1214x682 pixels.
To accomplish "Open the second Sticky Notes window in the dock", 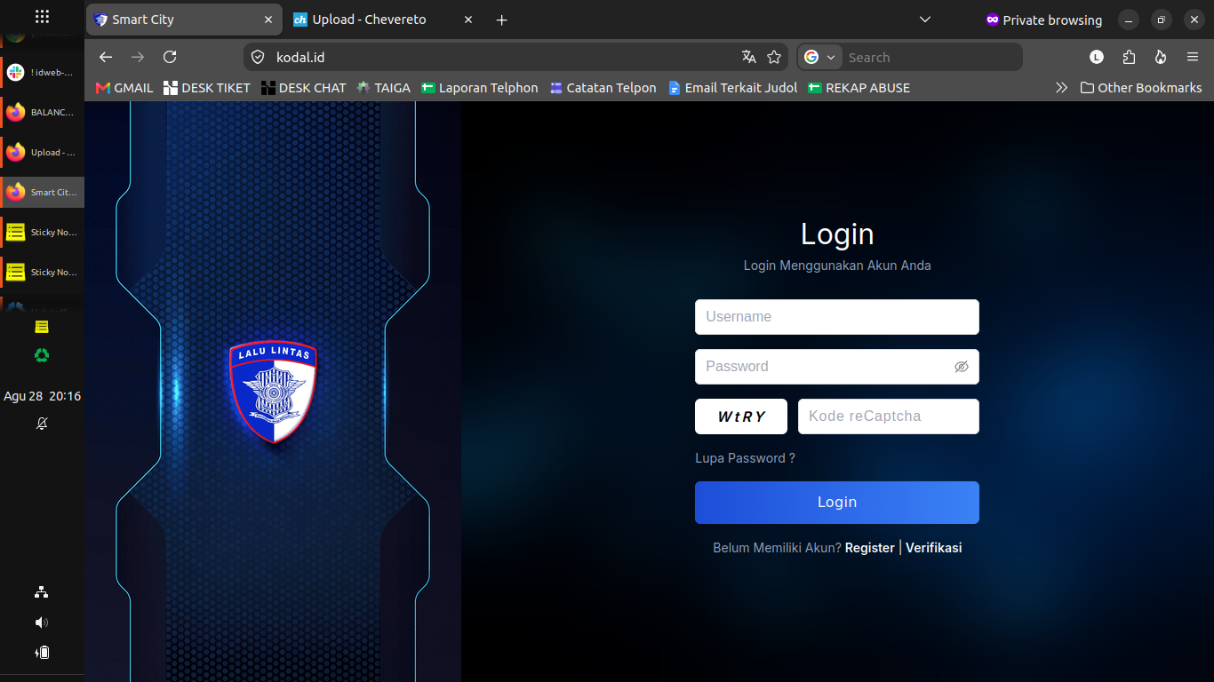I will point(42,273).
